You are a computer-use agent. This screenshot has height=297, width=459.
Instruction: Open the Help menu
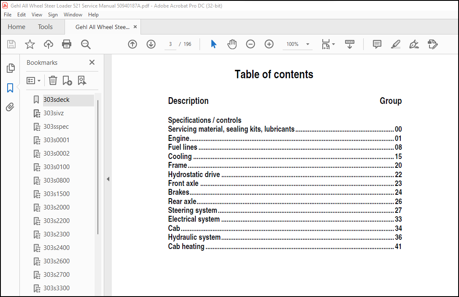click(x=93, y=15)
